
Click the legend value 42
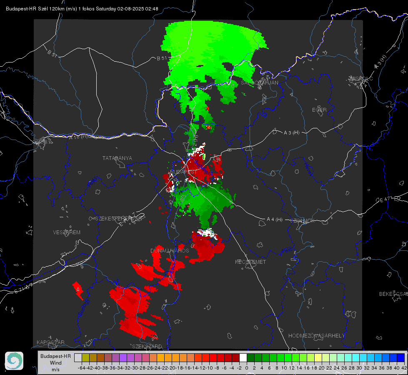404,368
